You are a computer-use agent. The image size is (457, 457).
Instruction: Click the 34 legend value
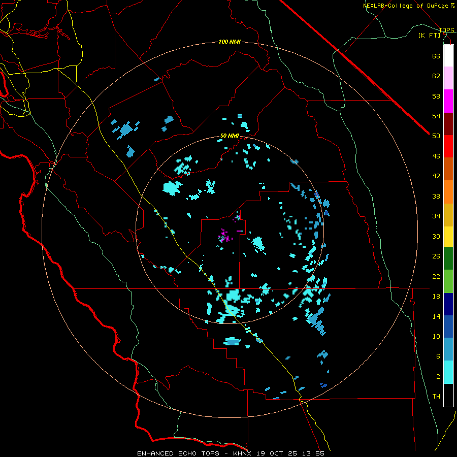click(436, 216)
